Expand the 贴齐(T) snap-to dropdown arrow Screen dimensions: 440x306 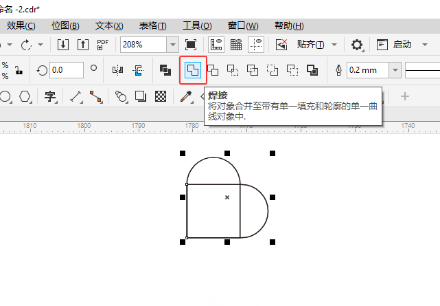[334, 45]
